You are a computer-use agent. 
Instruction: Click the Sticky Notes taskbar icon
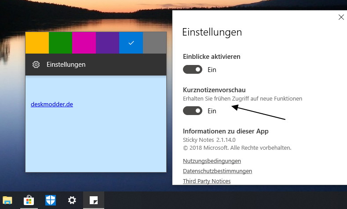(94, 200)
